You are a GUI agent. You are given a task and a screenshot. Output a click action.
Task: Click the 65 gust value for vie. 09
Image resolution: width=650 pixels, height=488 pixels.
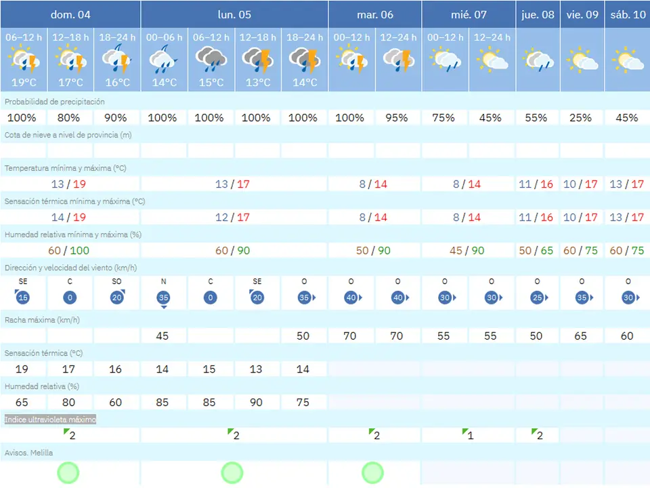(x=580, y=335)
